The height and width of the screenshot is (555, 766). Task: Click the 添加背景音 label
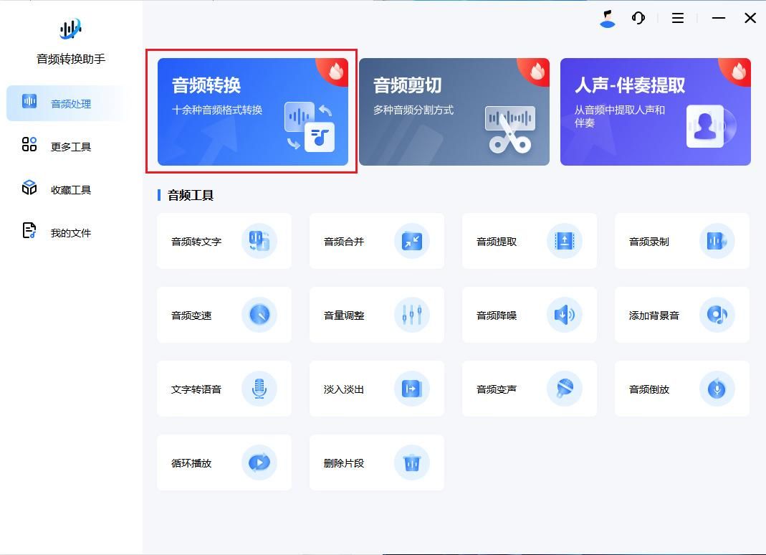[x=654, y=316]
